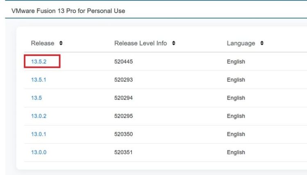Image resolution: width=307 pixels, height=175 pixels.
Task: Open the 13.5.2 release link
Action: (39, 61)
